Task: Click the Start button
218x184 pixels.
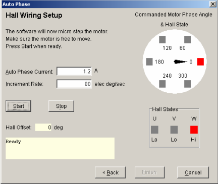Action: [19, 106]
